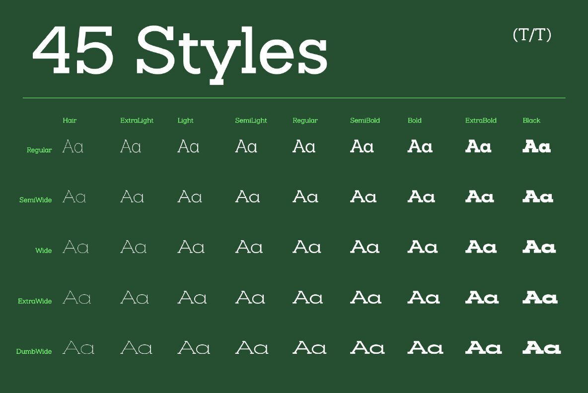Image resolution: width=588 pixels, height=393 pixels.
Task: Click the DumbWide SemiBold Aa sample
Action: pos(367,348)
